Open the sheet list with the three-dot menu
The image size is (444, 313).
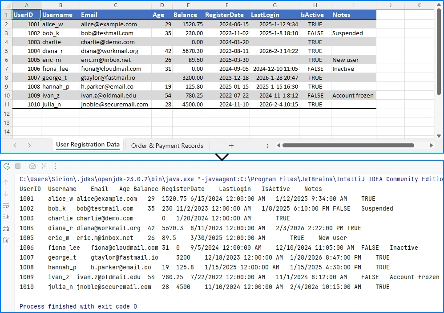(267, 145)
